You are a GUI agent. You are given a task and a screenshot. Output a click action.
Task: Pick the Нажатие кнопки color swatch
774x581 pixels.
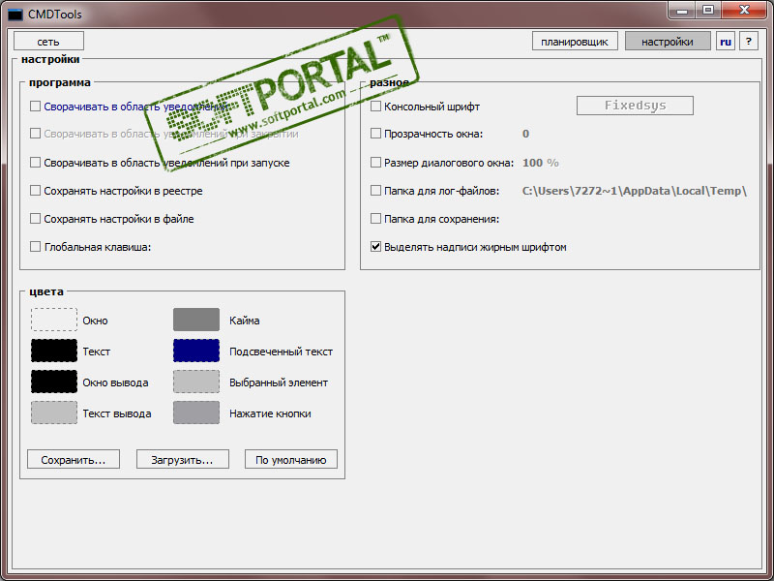[196, 413]
